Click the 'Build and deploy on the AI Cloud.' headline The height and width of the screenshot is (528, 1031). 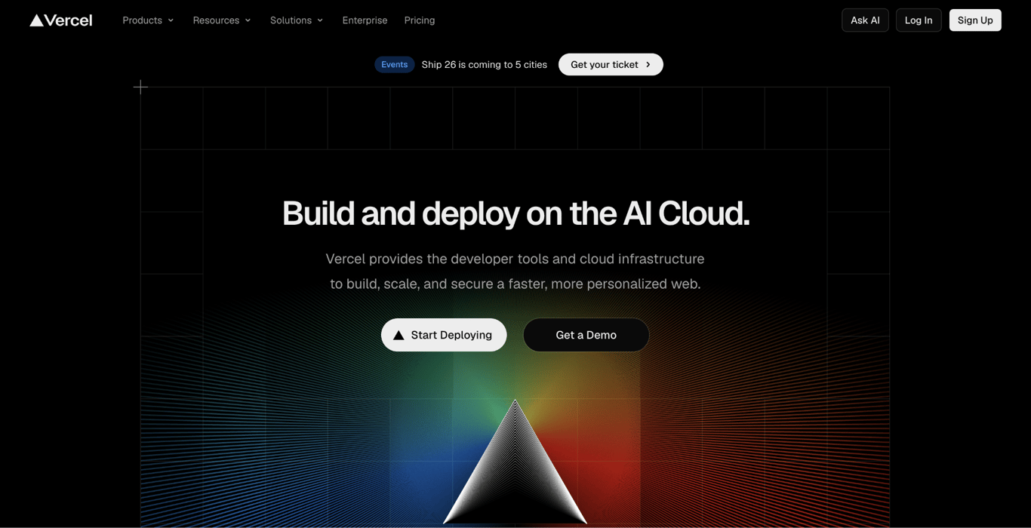515,213
